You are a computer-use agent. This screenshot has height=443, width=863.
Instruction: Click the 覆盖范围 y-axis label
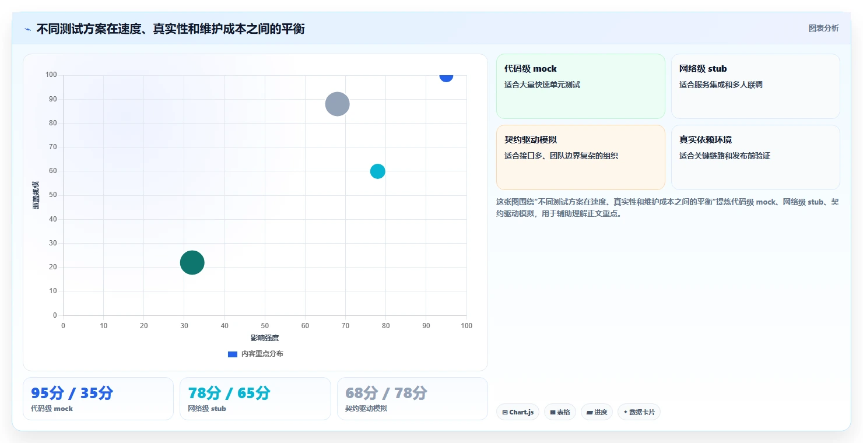click(36, 195)
